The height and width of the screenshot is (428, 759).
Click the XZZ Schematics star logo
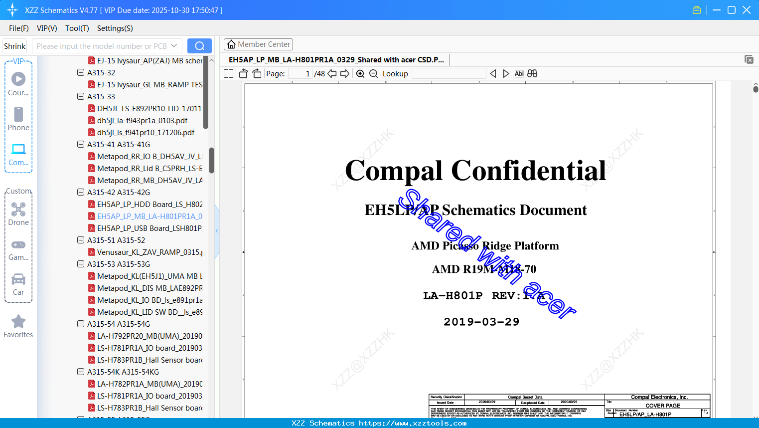pyautogui.click(x=12, y=10)
